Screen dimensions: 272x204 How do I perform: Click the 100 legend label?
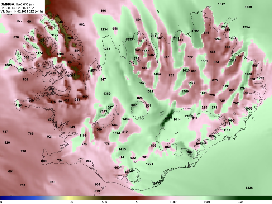70,202
